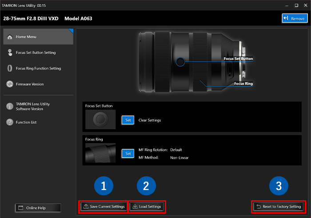Click the upload icon on Save Current Settings

point(86,206)
